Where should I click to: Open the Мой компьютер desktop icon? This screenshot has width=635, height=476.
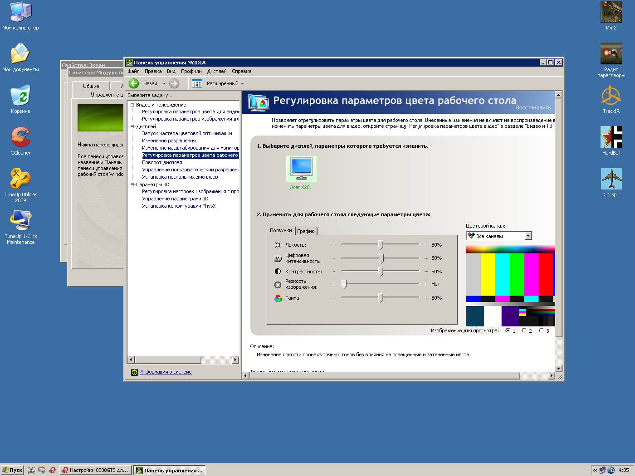click(20, 12)
